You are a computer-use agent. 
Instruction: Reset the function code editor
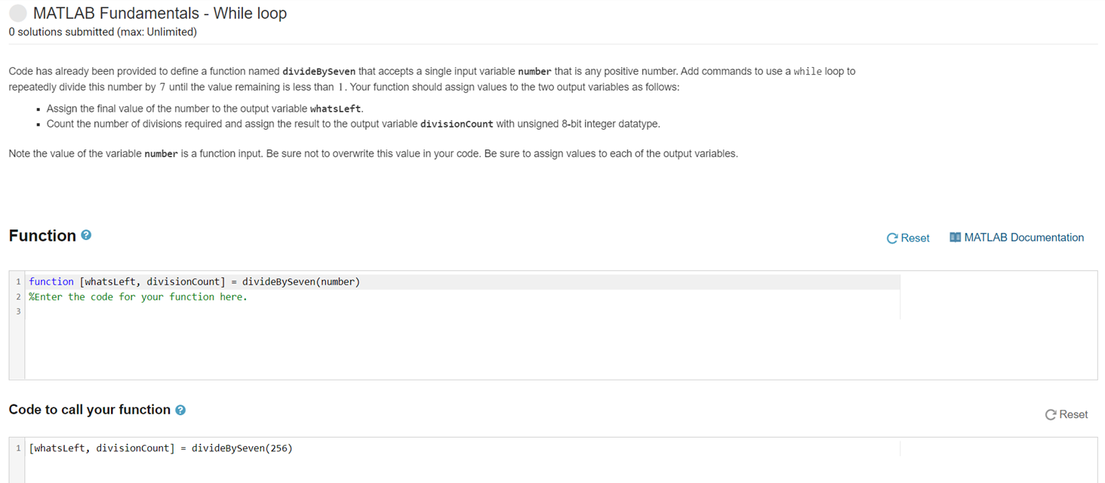908,238
